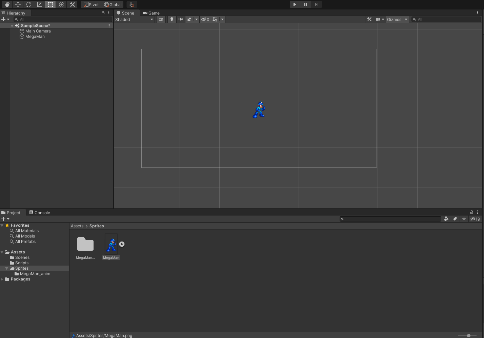Open the Console tab
Screen dimensions: 484x338
click(39, 212)
